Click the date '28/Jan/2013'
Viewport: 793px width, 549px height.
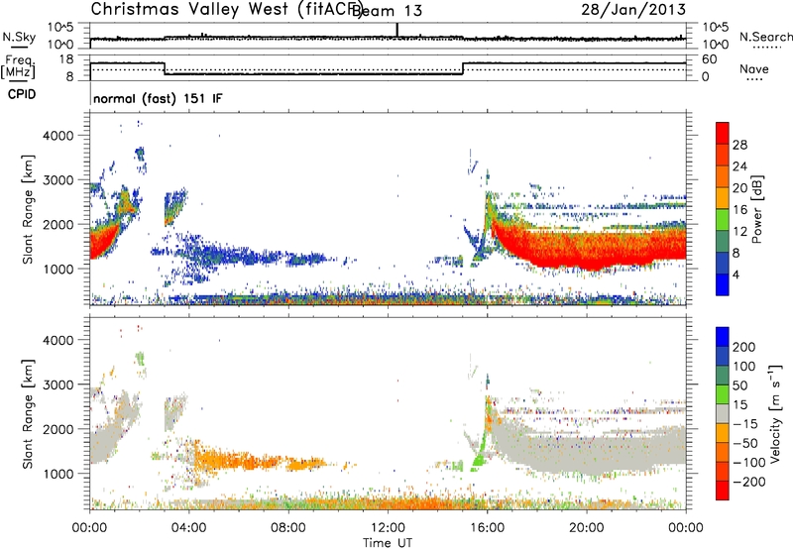[x=633, y=9]
